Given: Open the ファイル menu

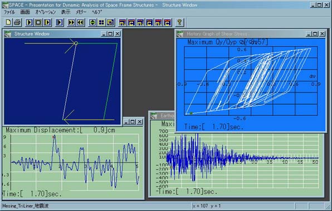Looking at the screenshot, I should (x=9, y=12).
